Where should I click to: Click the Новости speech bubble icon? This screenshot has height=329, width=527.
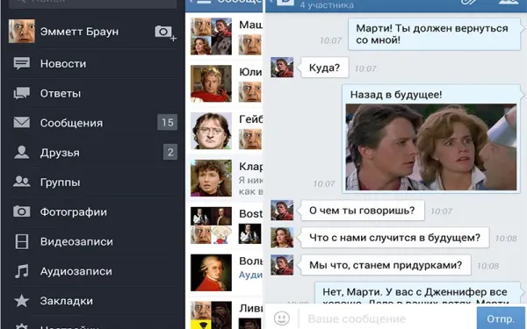22,63
